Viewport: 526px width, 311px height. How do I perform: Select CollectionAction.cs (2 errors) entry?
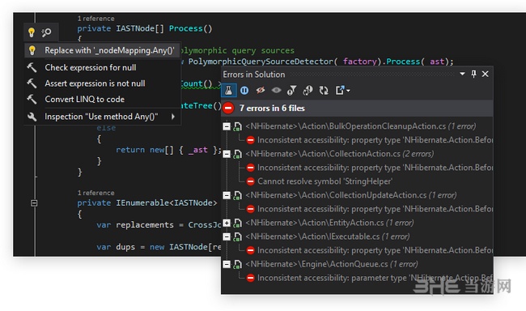pos(340,154)
